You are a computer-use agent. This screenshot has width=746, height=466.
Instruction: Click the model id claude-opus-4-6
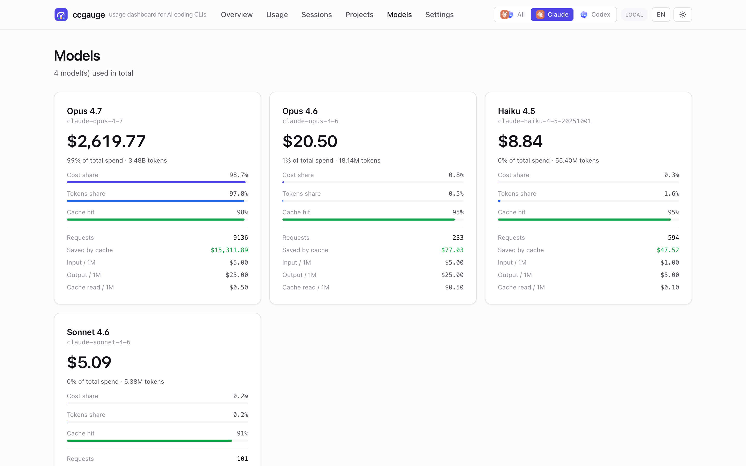(x=310, y=121)
